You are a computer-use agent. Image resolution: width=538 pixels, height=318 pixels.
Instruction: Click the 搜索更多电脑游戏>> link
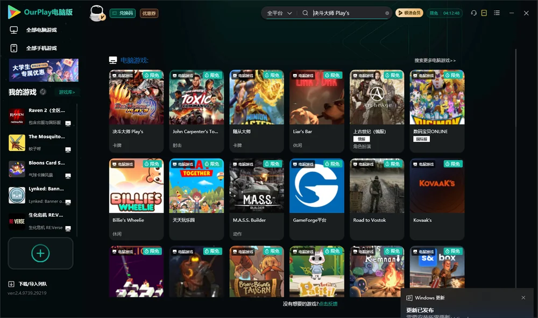435,60
